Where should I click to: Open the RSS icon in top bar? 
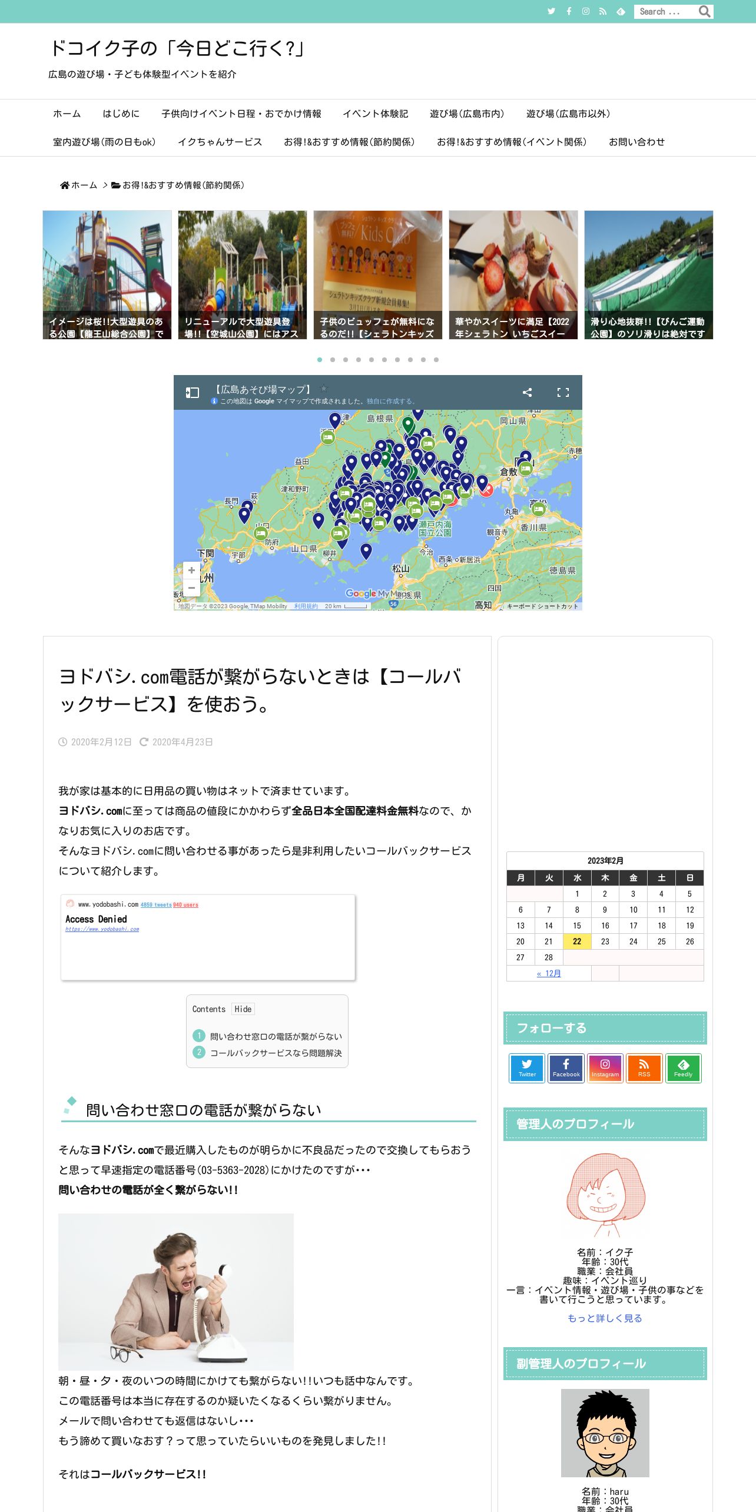[x=603, y=11]
